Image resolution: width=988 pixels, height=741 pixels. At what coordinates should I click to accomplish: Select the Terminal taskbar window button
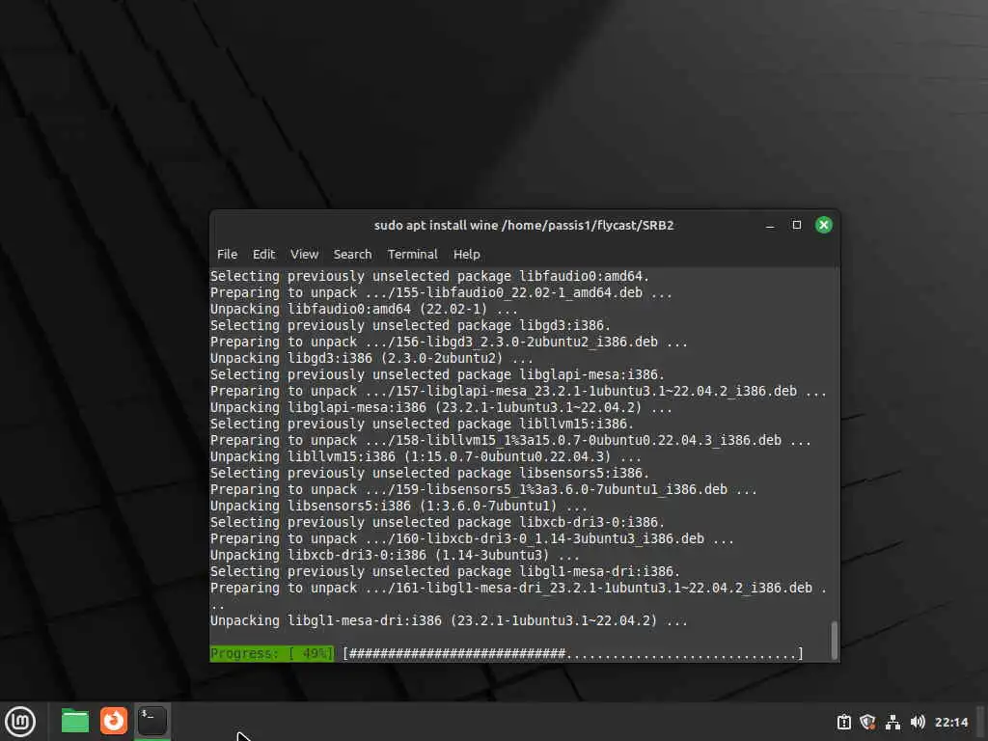[x=151, y=721]
